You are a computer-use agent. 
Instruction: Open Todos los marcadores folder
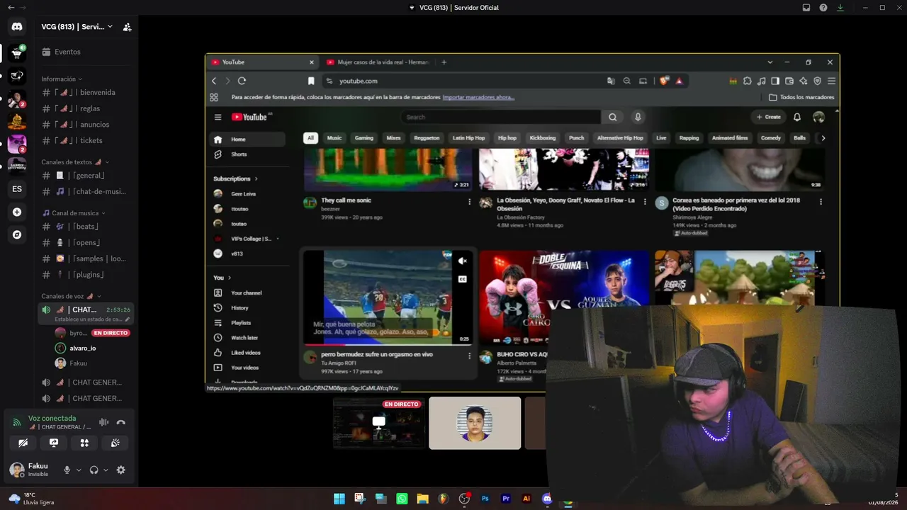801,97
